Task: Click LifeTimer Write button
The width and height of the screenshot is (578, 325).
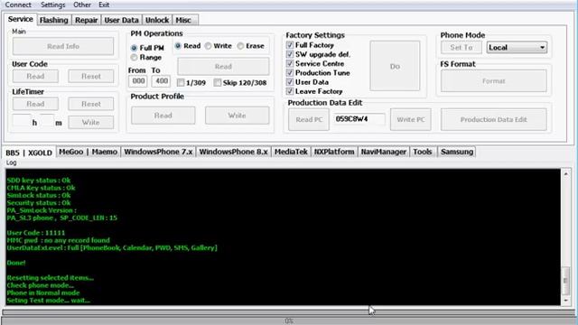Action: [x=91, y=123]
